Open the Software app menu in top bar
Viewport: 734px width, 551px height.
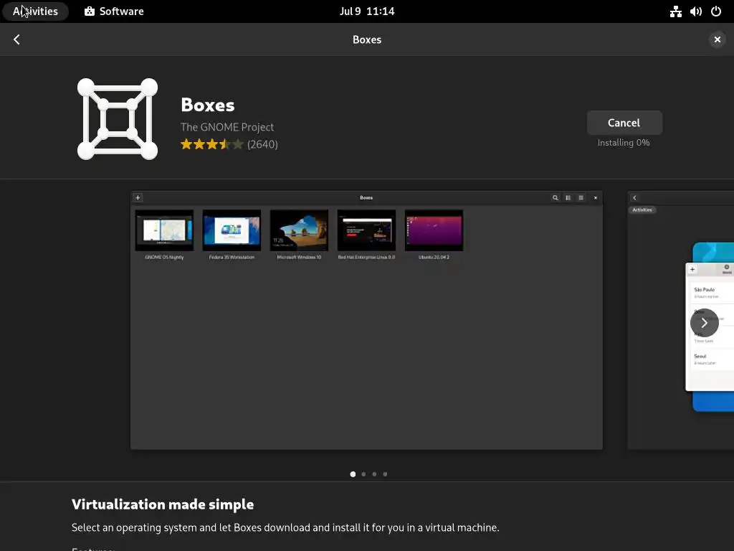pyautogui.click(x=114, y=11)
